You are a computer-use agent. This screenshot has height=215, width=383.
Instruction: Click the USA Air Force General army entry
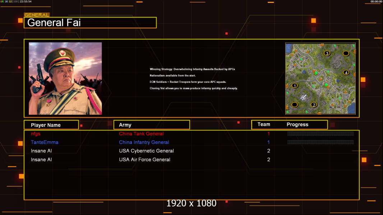click(144, 160)
